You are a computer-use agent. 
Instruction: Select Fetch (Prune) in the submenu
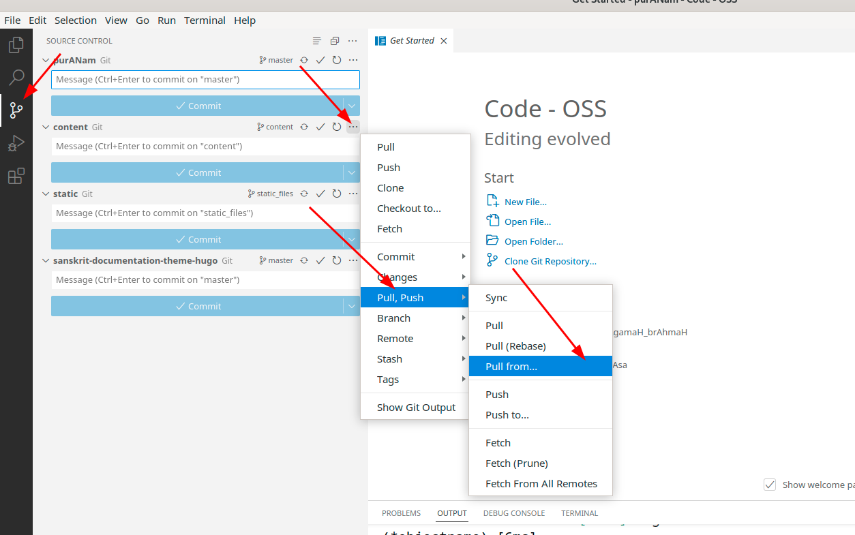click(541, 463)
